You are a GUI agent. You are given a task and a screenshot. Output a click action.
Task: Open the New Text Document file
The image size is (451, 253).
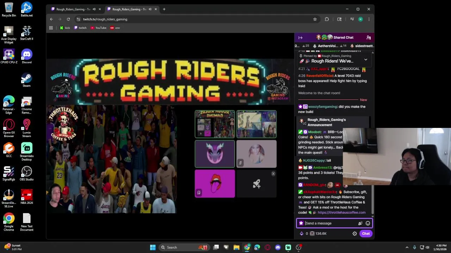26,222
